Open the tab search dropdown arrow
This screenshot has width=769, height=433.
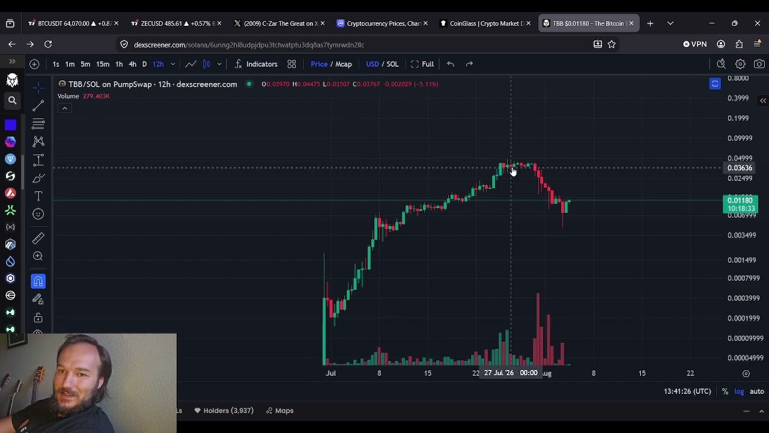[x=670, y=23]
